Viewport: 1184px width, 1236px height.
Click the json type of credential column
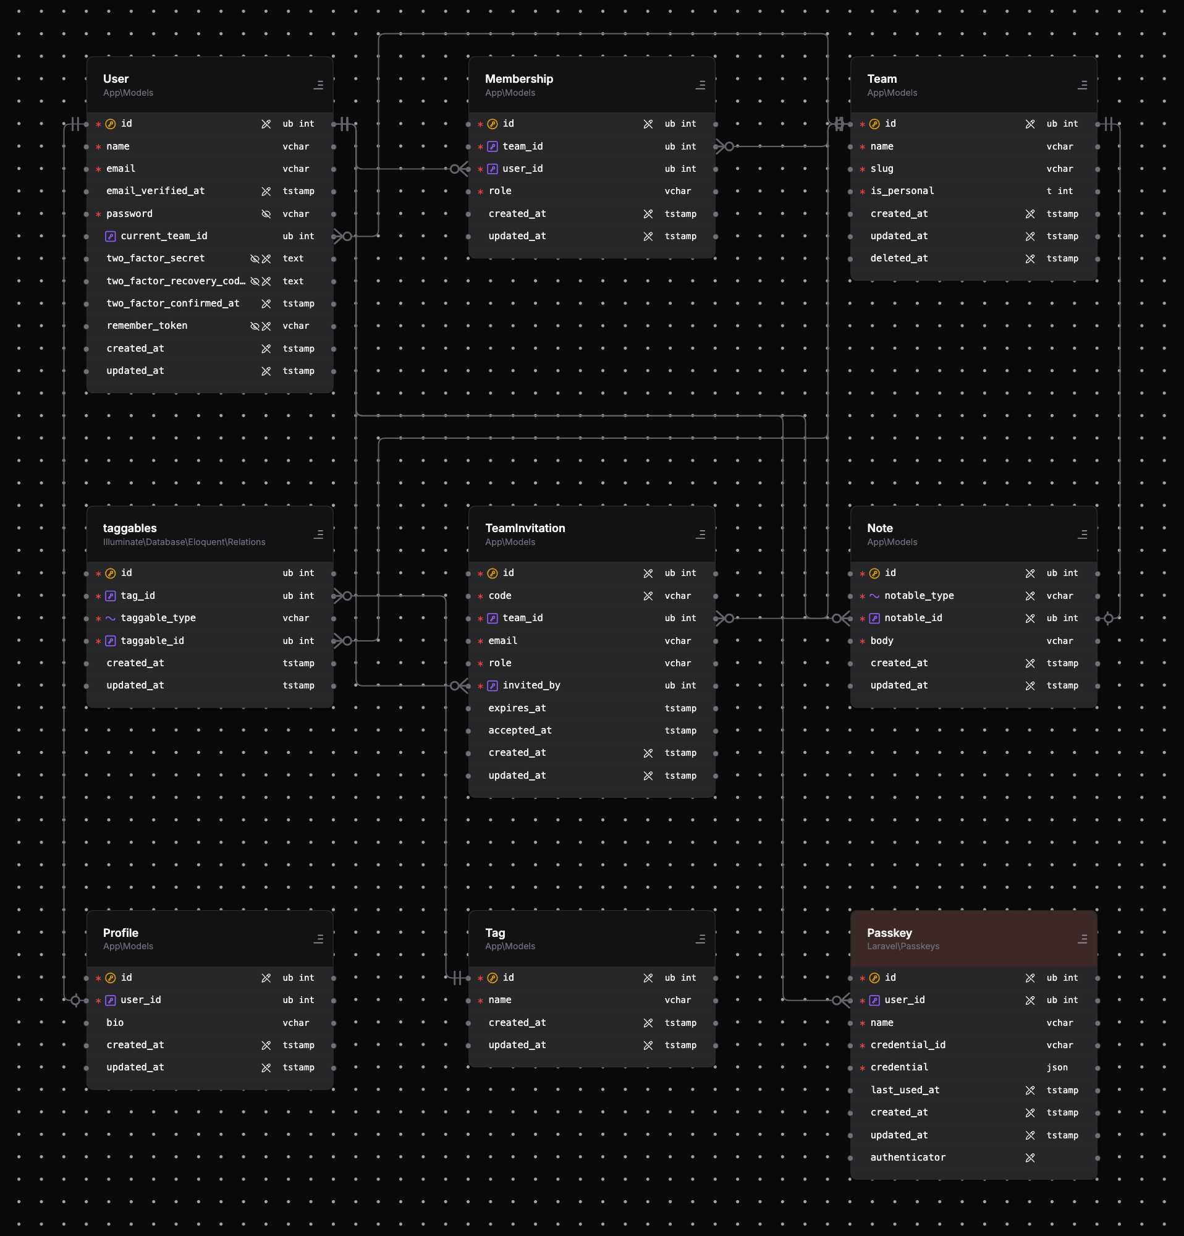(x=1057, y=1068)
